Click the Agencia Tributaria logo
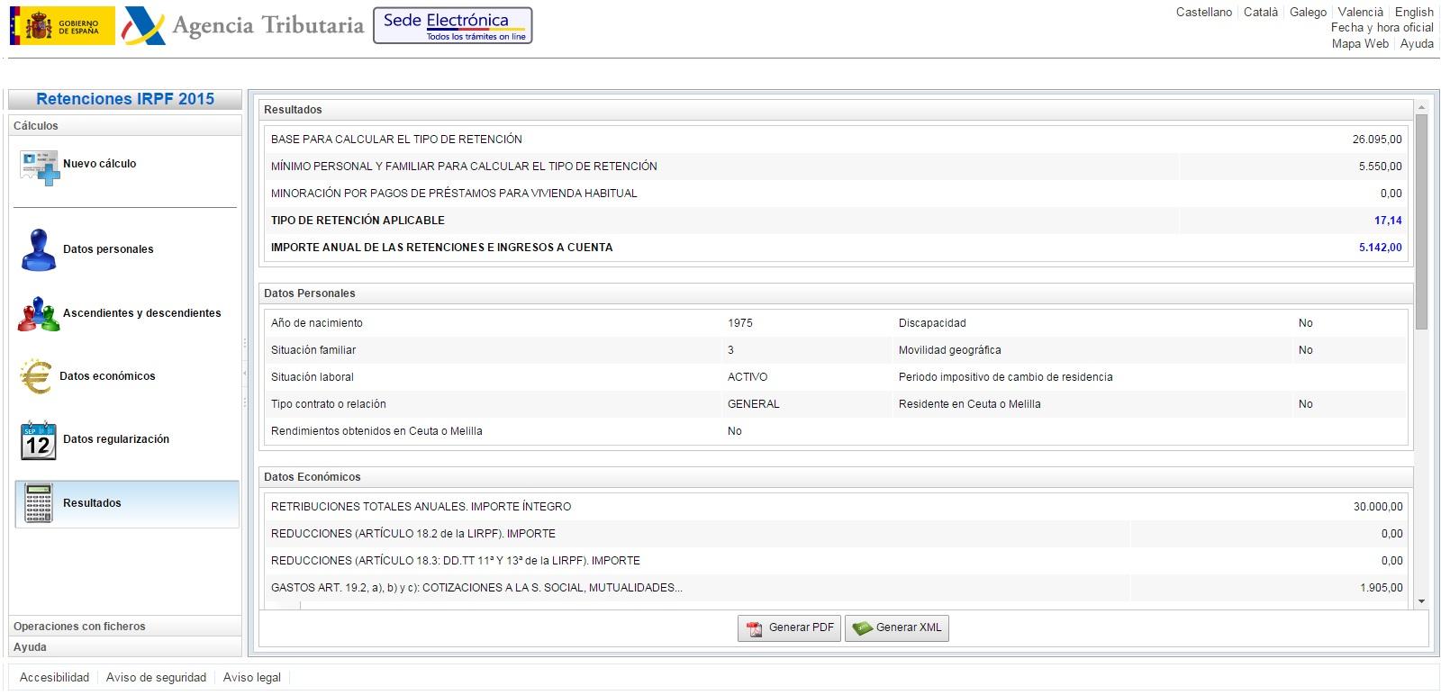Screen dimensions: 1441x695 tap(243, 25)
